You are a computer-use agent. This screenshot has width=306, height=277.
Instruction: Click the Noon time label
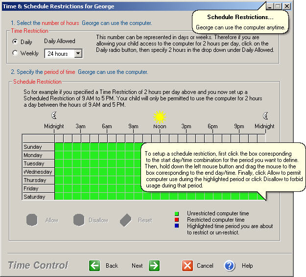pyautogui.click(x=160, y=126)
